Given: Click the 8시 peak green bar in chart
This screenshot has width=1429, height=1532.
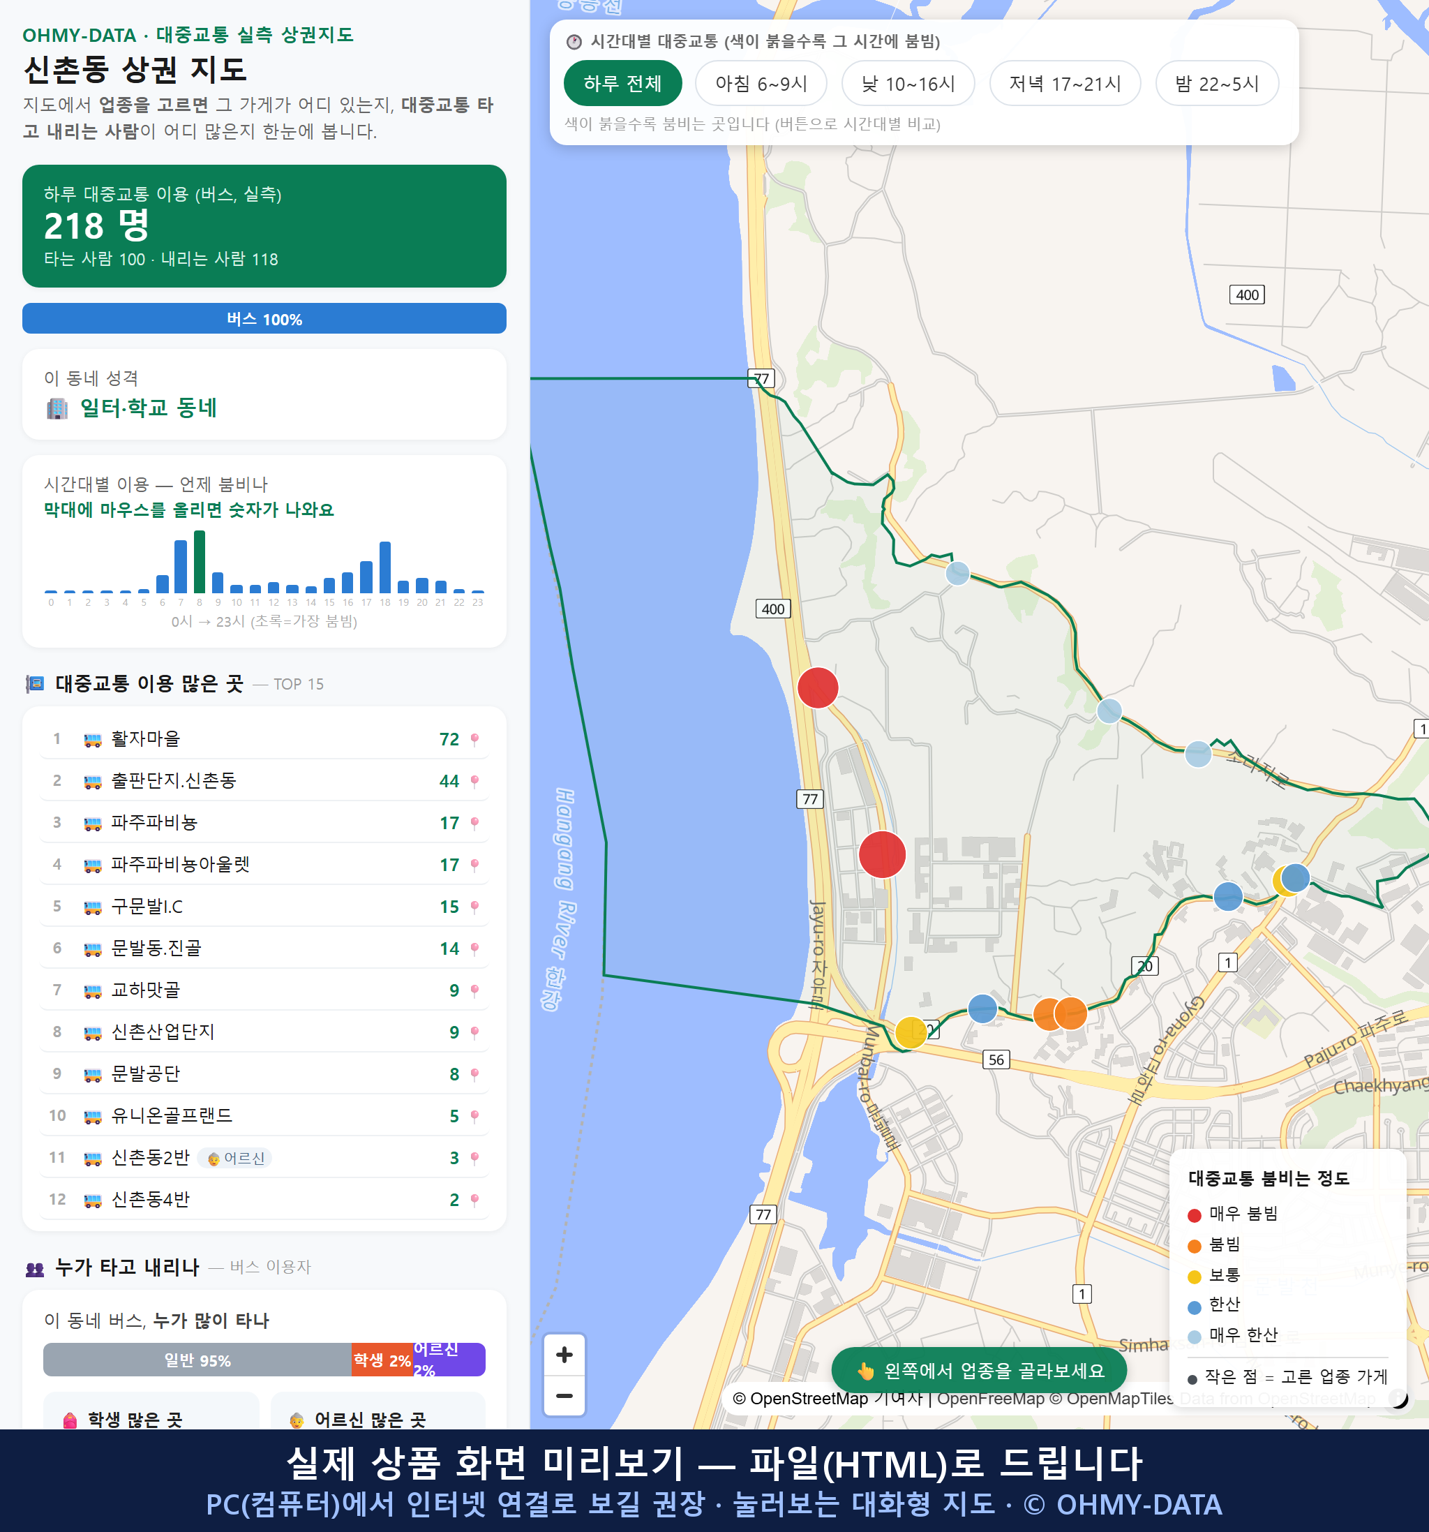Looking at the screenshot, I should point(200,562).
